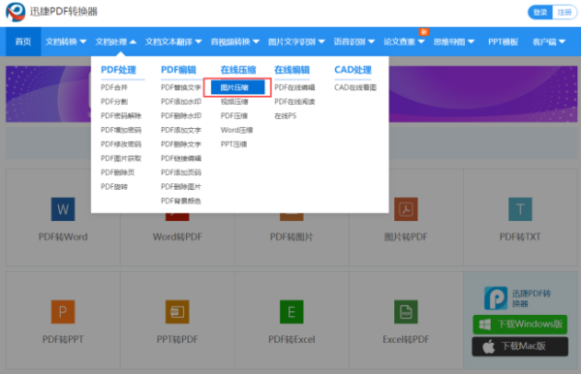The height and width of the screenshot is (374, 581).
Task: Select Word压缩 in the dropdown menu
Action: pyautogui.click(x=236, y=130)
